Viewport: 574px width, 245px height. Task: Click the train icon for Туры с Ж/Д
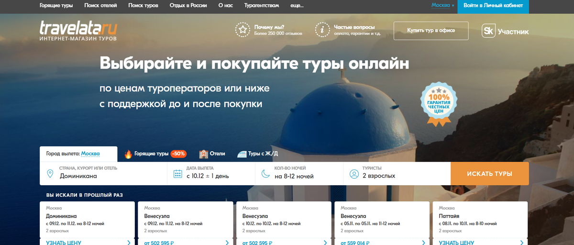pyautogui.click(x=242, y=154)
